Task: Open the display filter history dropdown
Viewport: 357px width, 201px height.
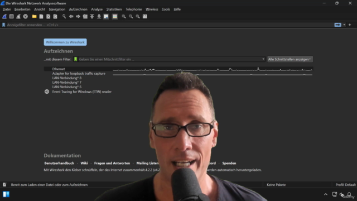Action: click(344, 25)
